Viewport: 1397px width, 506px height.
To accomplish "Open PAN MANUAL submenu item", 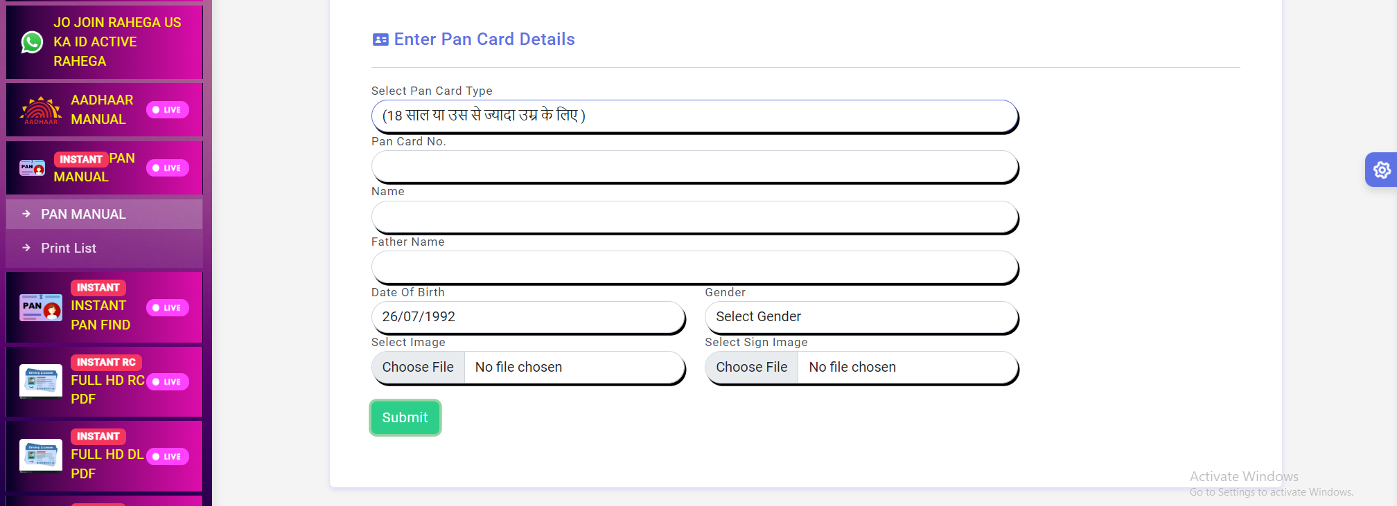I will click(83, 215).
